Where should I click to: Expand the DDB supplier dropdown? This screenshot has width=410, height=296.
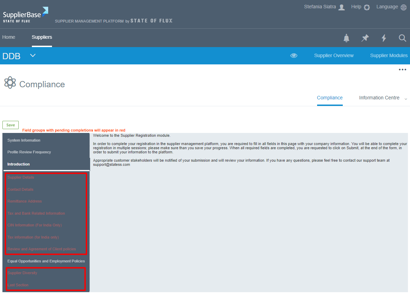coord(33,55)
